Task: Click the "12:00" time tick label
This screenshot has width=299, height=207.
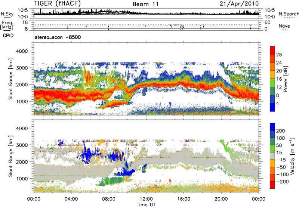Action: coord(146,199)
